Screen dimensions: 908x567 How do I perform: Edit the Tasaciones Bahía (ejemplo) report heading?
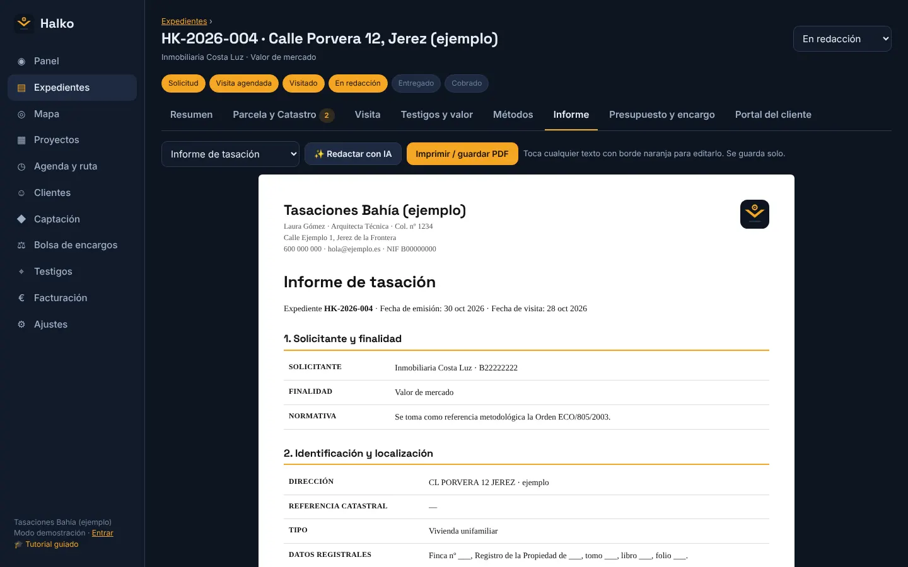[375, 210]
